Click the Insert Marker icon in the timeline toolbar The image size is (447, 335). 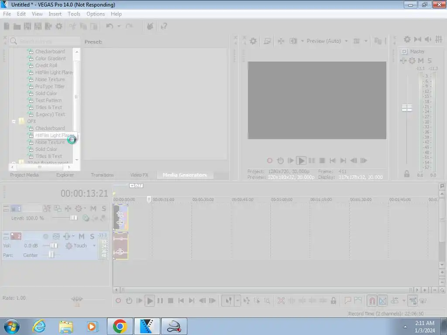[x=347, y=300]
